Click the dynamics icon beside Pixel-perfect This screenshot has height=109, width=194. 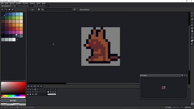(x=75, y=9)
